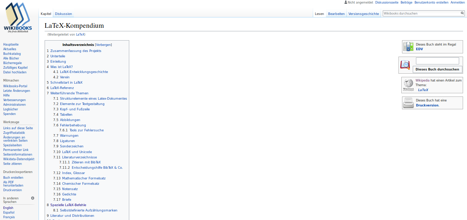Click Anmelden to log in
The height and width of the screenshot is (220, 467).
click(457, 2)
